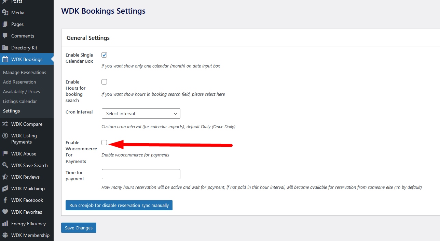Go to Availability / Prices submenu

pyautogui.click(x=22, y=91)
